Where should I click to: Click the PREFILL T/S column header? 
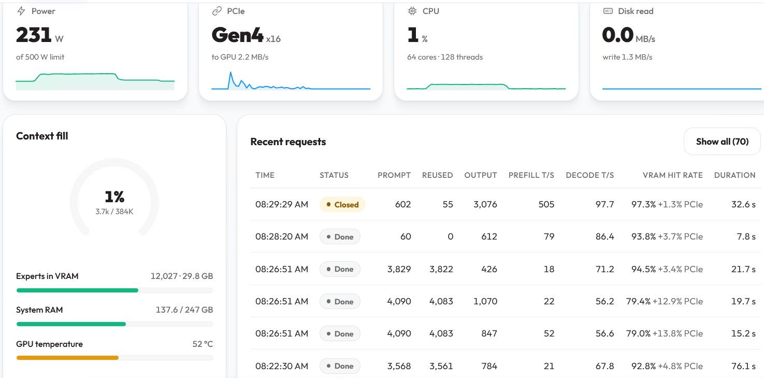click(x=531, y=175)
